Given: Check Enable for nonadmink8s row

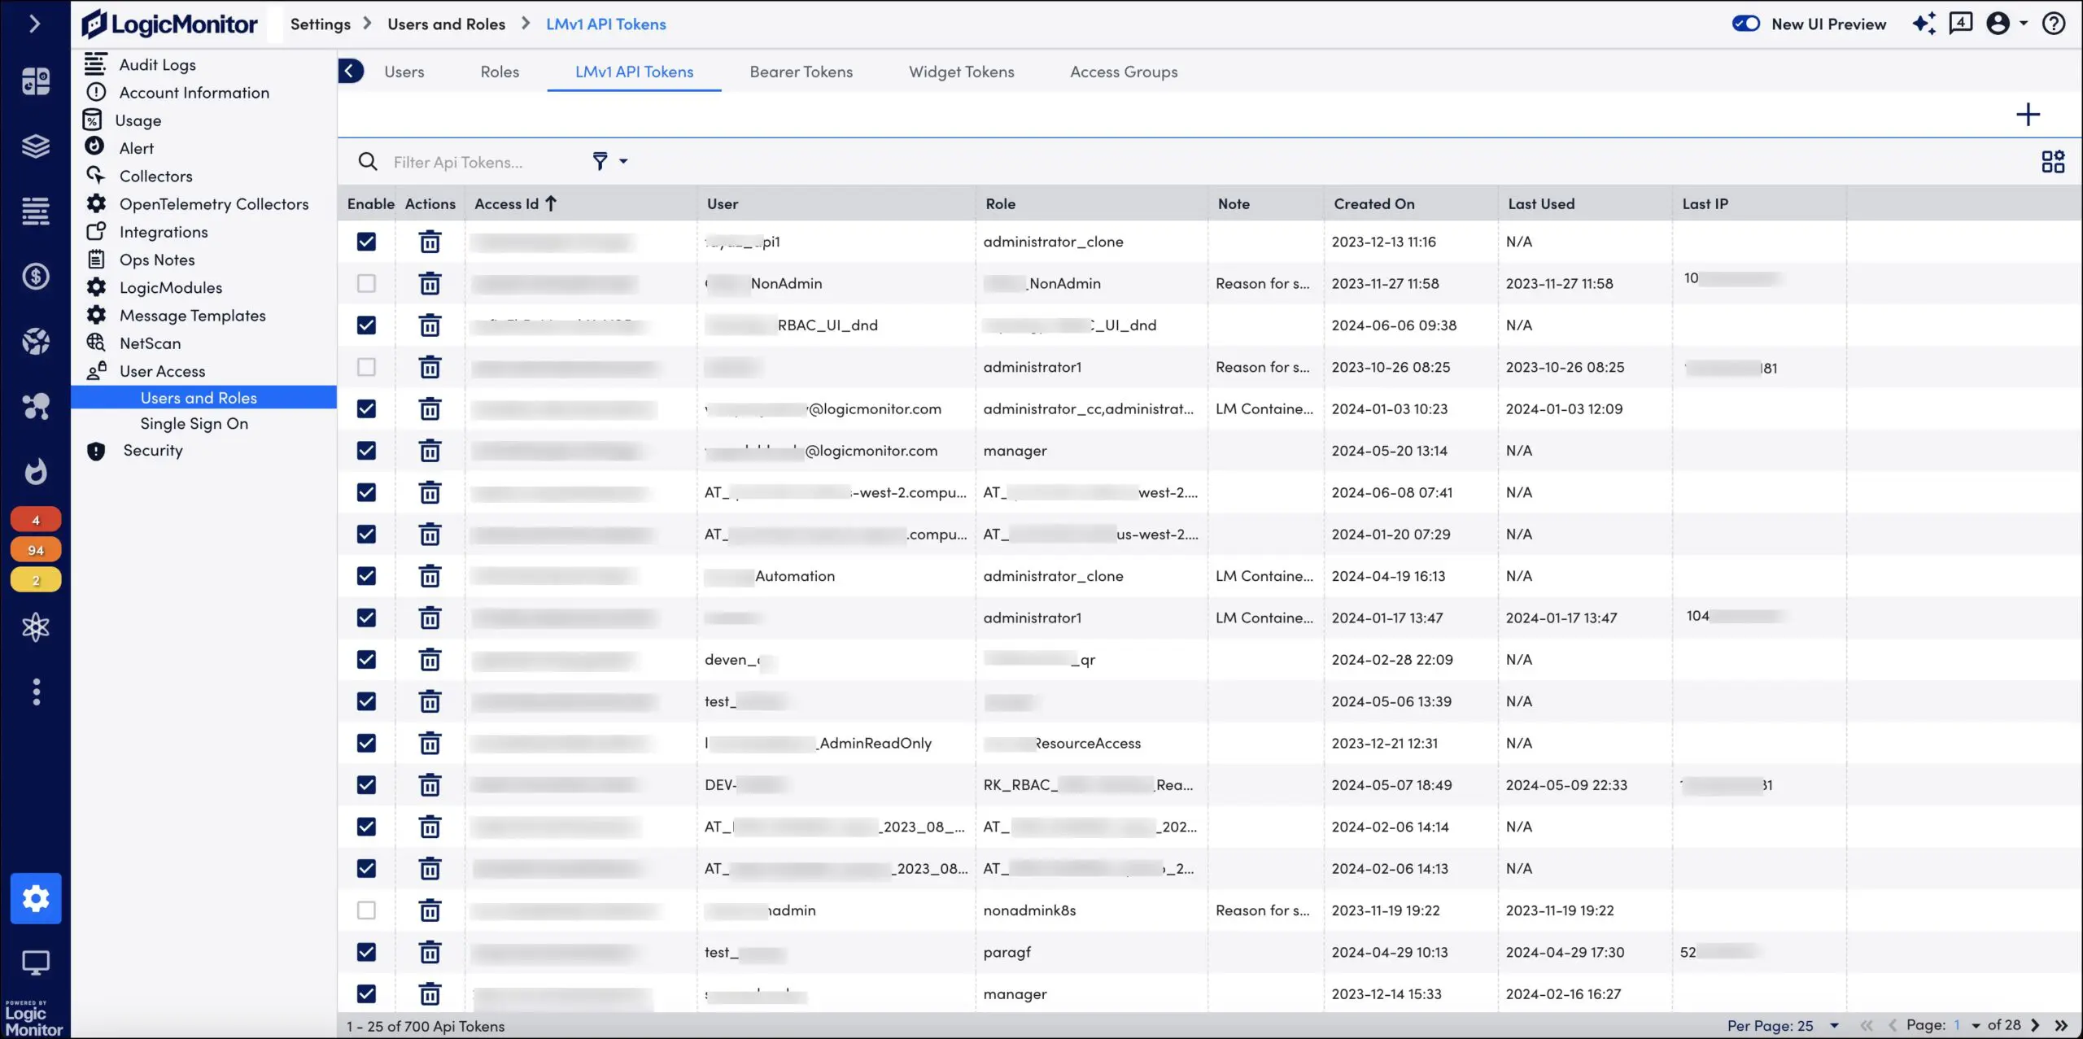Looking at the screenshot, I should (367, 910).
